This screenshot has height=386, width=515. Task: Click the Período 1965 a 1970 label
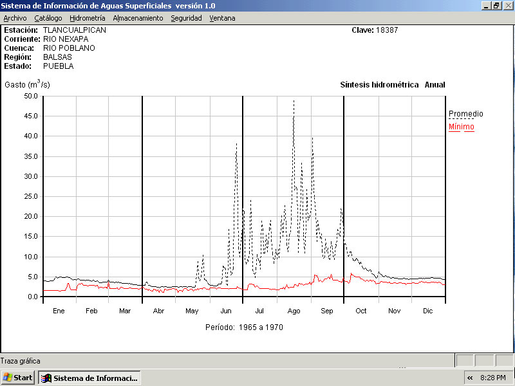244,327
